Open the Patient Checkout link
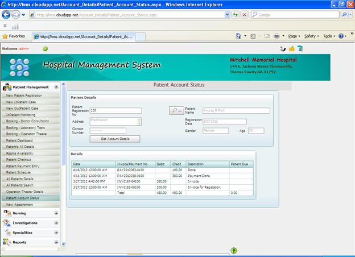 coord(19,160)
